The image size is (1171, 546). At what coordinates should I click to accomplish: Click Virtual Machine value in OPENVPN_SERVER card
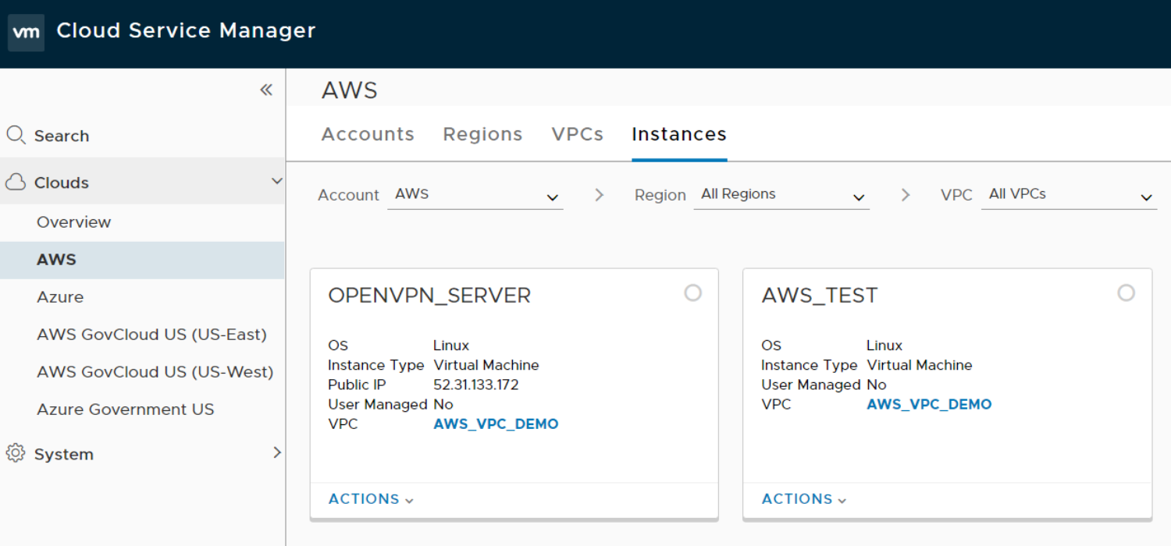tap(486, 365)
